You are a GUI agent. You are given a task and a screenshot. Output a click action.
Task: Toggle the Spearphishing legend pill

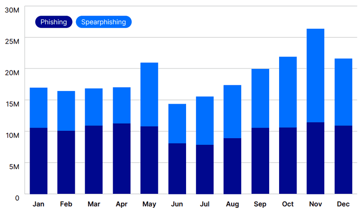(x=103, y=22)
